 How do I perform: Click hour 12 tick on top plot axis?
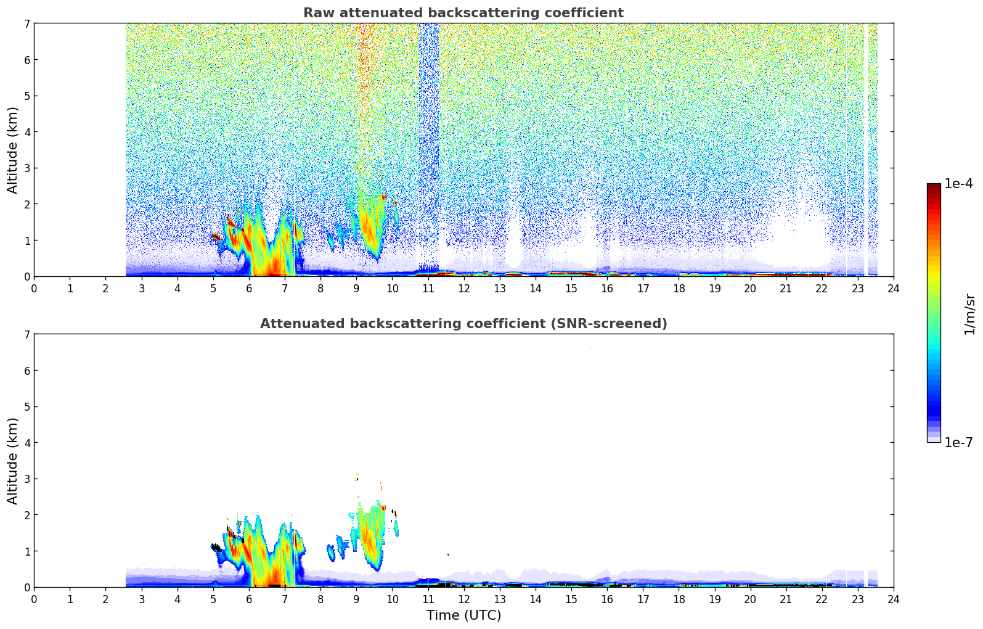click(x=463, y=288)
